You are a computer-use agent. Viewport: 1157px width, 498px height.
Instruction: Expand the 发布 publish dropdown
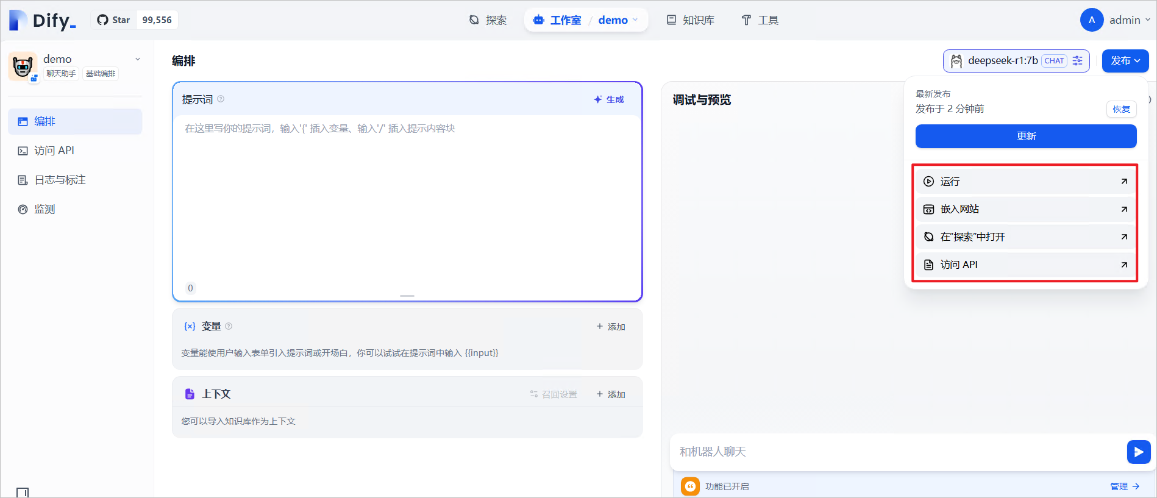(1125, 60)
